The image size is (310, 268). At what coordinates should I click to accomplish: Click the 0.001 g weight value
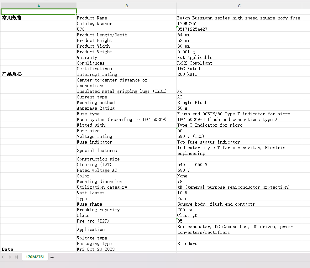pos(239,52)
